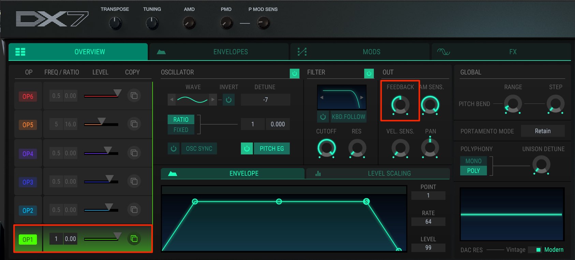The image size is (575, 260).
Task: Select the next waveform with right arrow
Action: pos(213,100)
